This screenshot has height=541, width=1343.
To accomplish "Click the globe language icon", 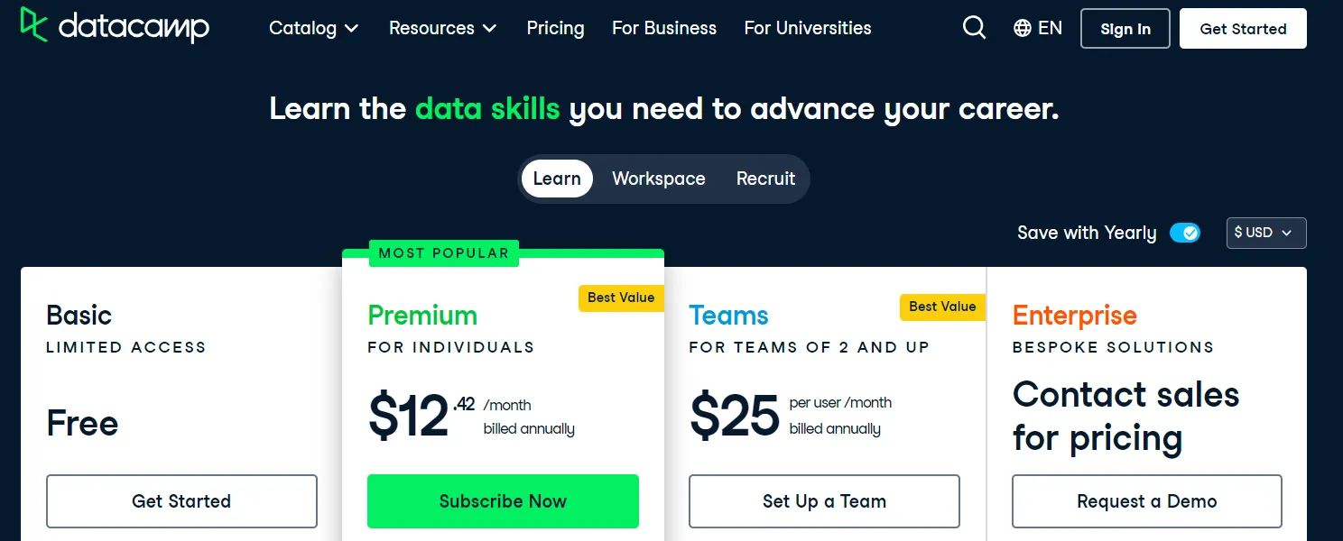I will (x=1023, y=28).
